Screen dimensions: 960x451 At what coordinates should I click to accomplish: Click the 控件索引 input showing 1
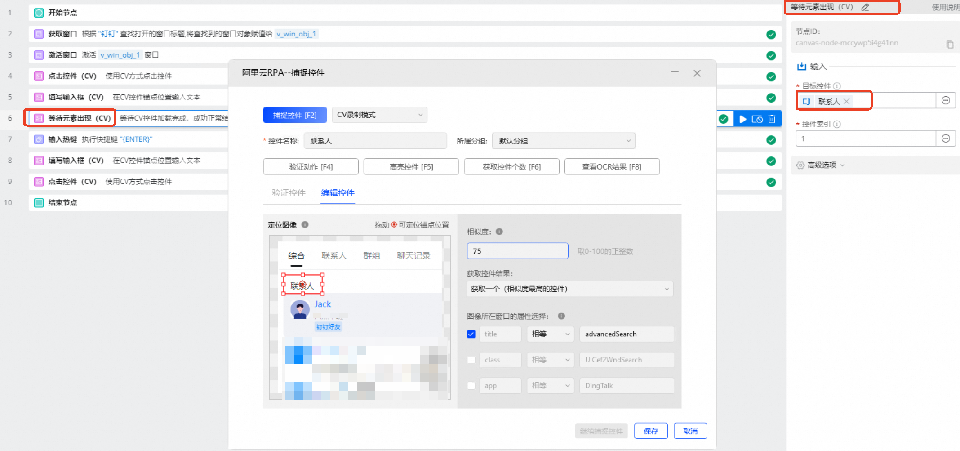click(866, 138)
